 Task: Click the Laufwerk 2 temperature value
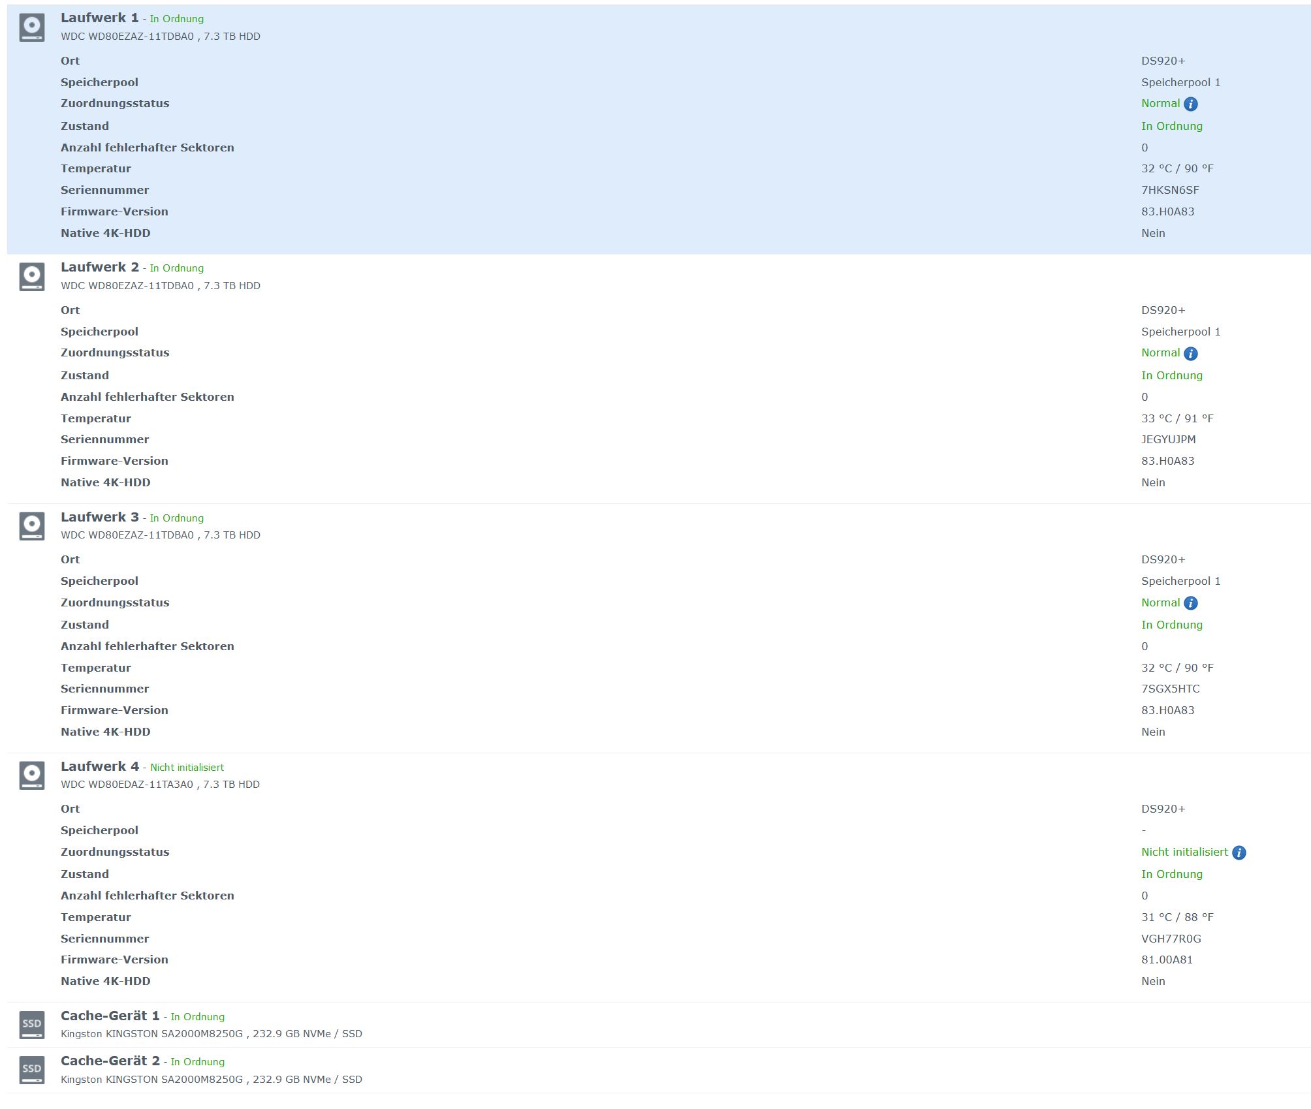point(1177,418)
